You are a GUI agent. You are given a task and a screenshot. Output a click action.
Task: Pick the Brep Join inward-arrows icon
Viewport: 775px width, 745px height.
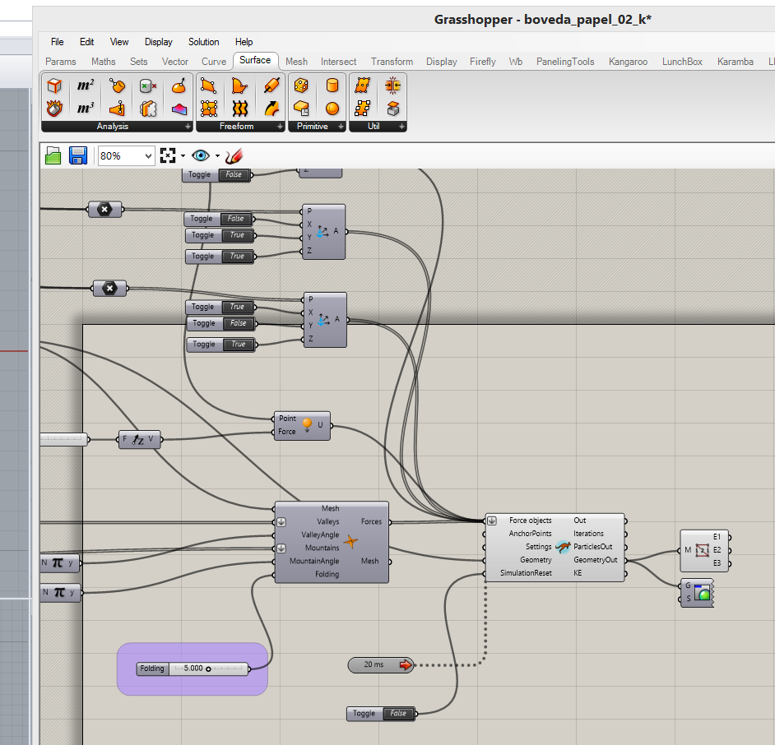tap(393, 86)
